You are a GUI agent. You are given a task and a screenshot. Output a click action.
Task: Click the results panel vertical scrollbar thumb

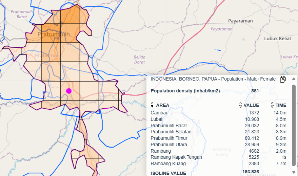pos(294,125)
